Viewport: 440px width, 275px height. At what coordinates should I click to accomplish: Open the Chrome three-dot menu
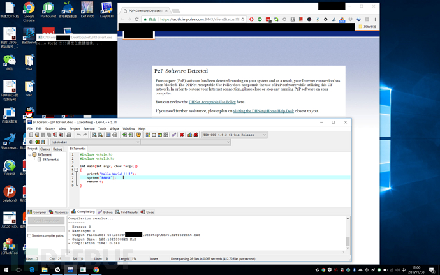coord(375,19)
